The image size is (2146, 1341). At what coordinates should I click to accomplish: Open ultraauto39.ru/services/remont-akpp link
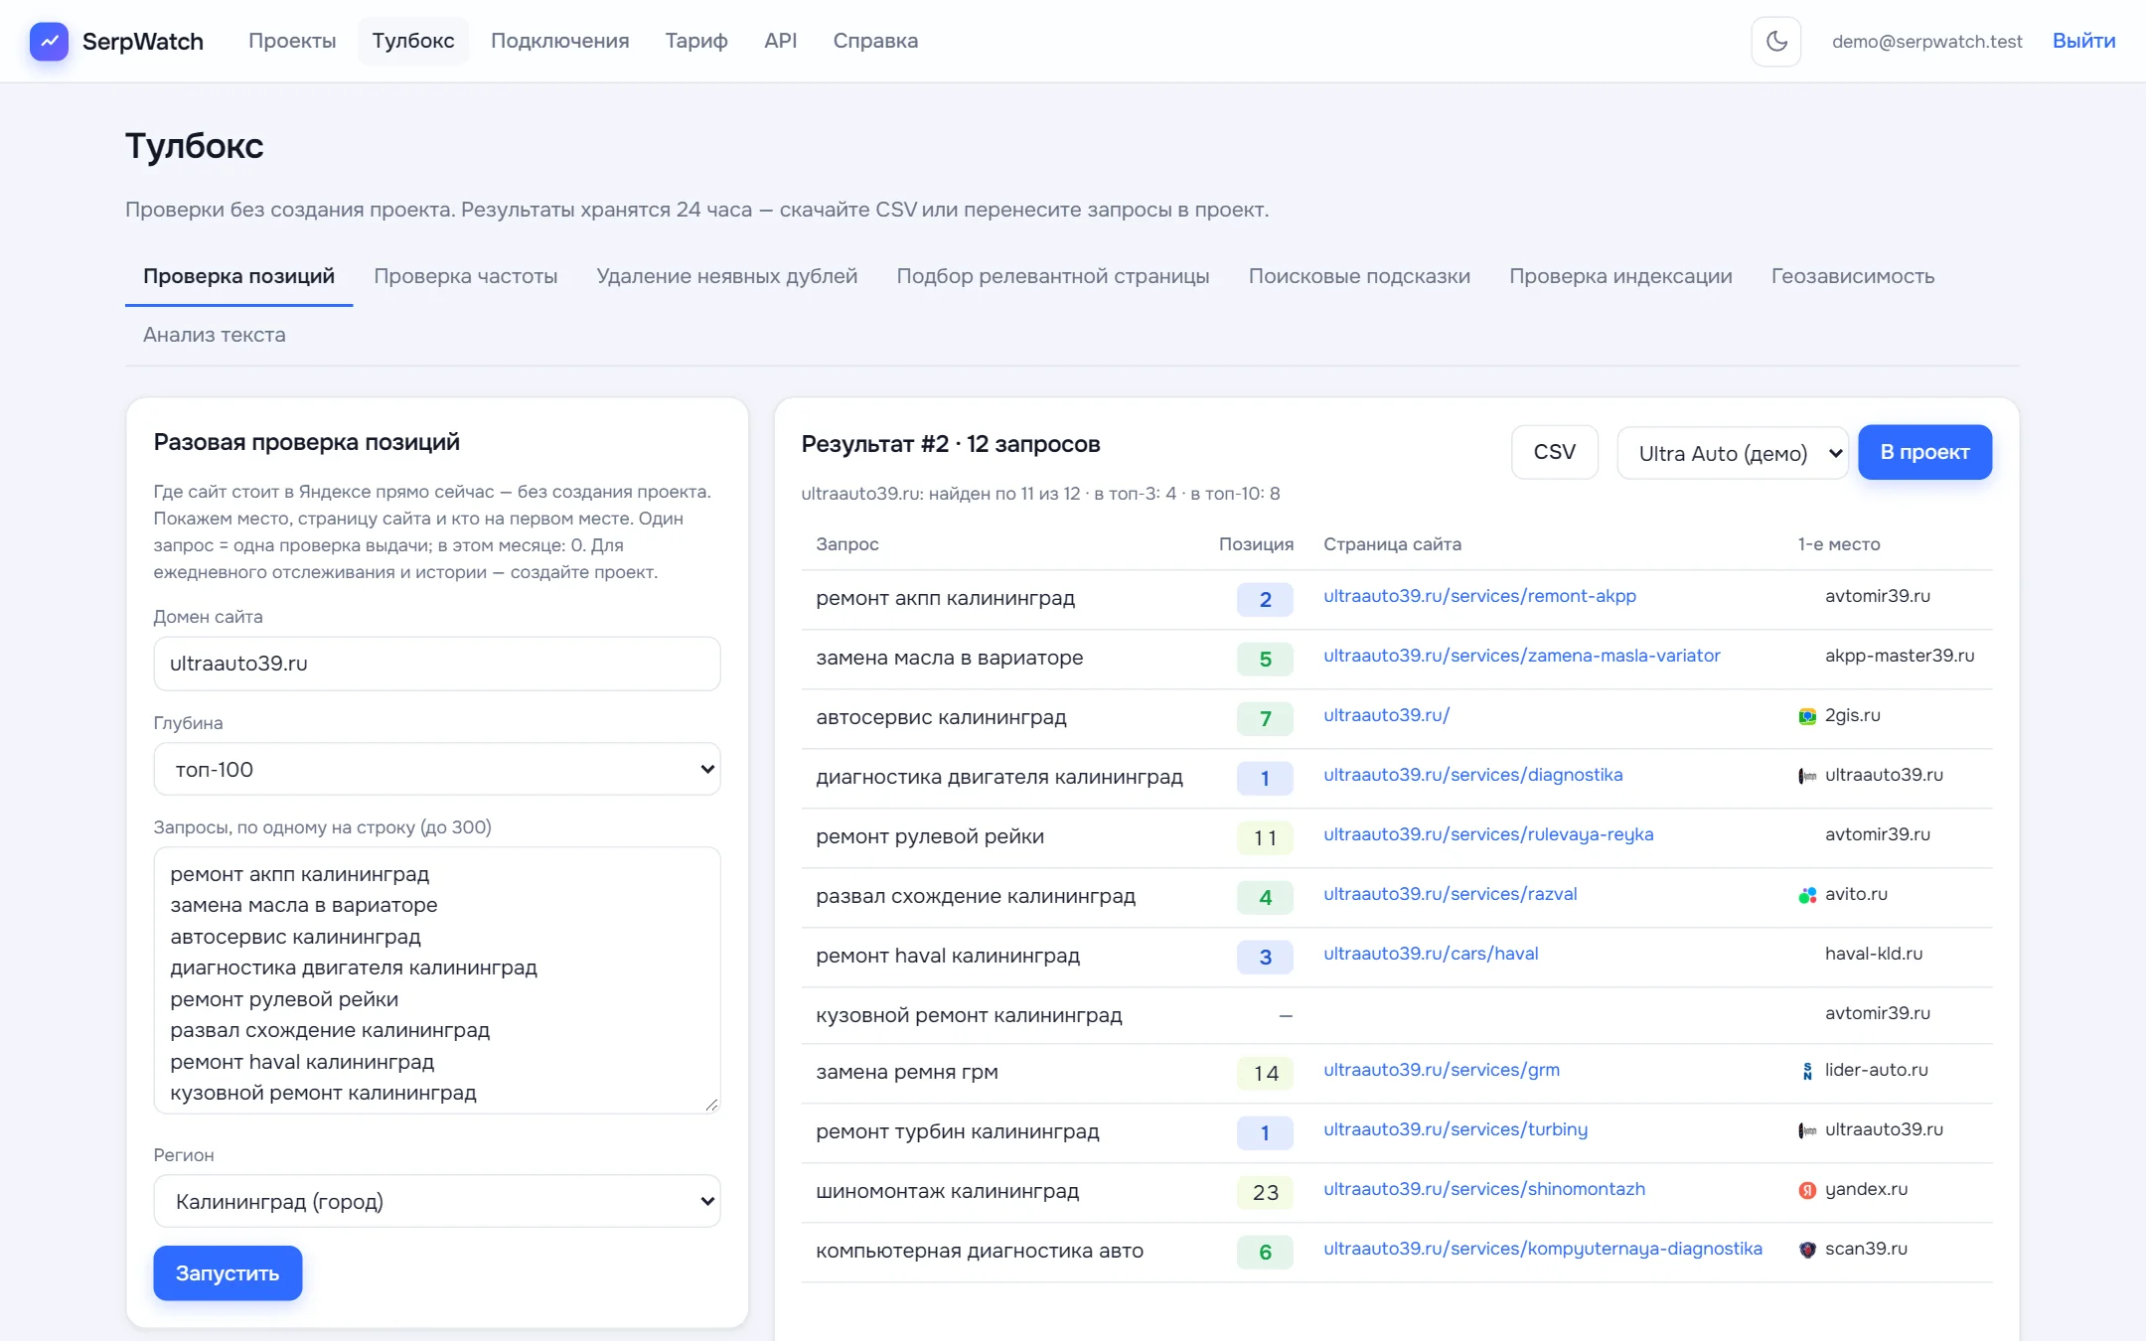tap(1479, 596)
